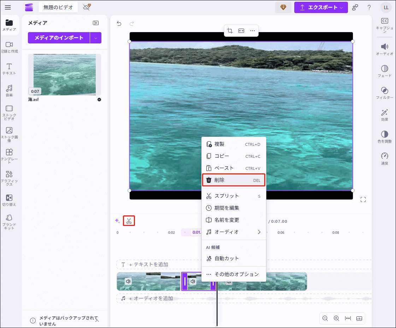Open the キャプション panel icon
Viewport: 396px width, 328px height.
385,26
